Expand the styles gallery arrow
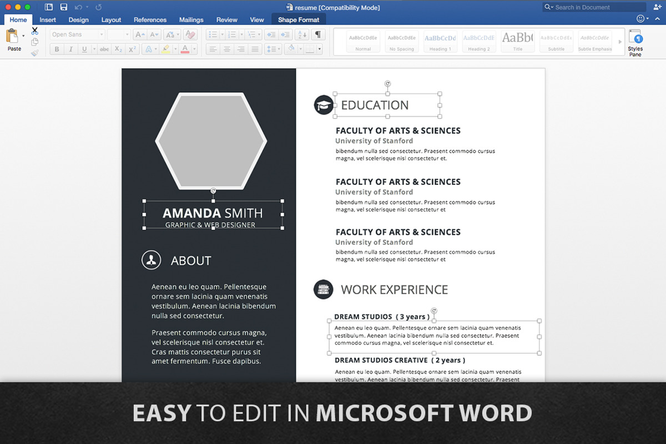Image resolution: width=666 pixels, height=444 pixels. (620, 42)
